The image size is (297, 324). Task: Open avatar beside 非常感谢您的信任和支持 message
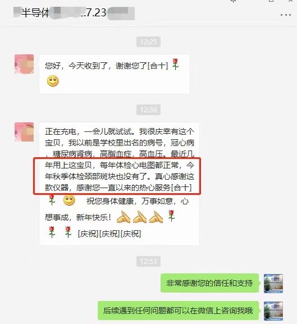[x=273, y=284]
